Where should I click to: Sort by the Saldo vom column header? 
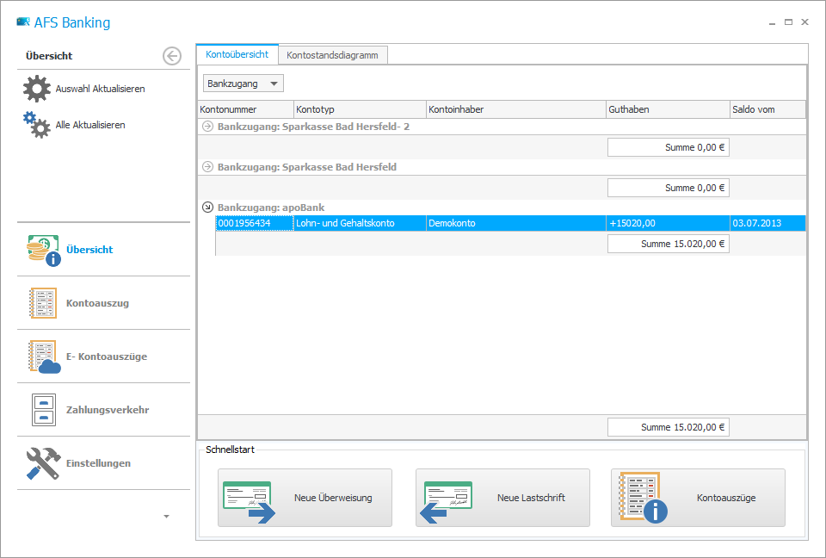767,109
